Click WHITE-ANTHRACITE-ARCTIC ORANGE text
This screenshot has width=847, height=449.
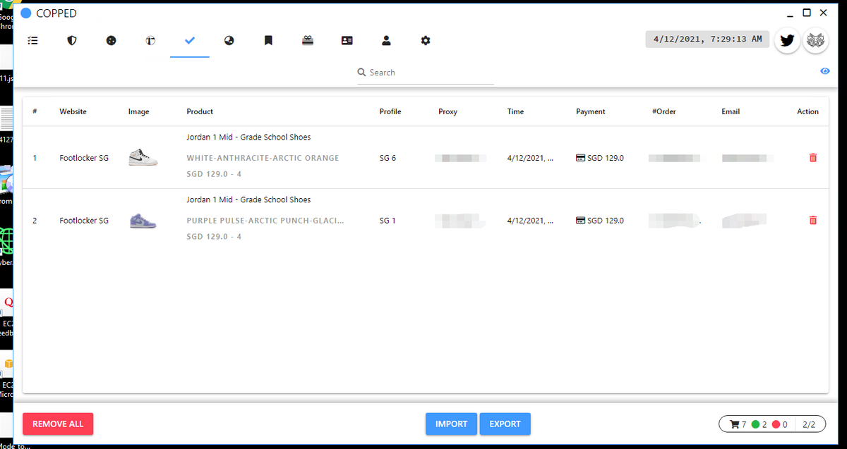click(263, 158)
